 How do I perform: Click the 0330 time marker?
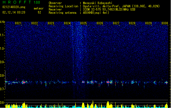pyautogui.click(x=165, y=23)
